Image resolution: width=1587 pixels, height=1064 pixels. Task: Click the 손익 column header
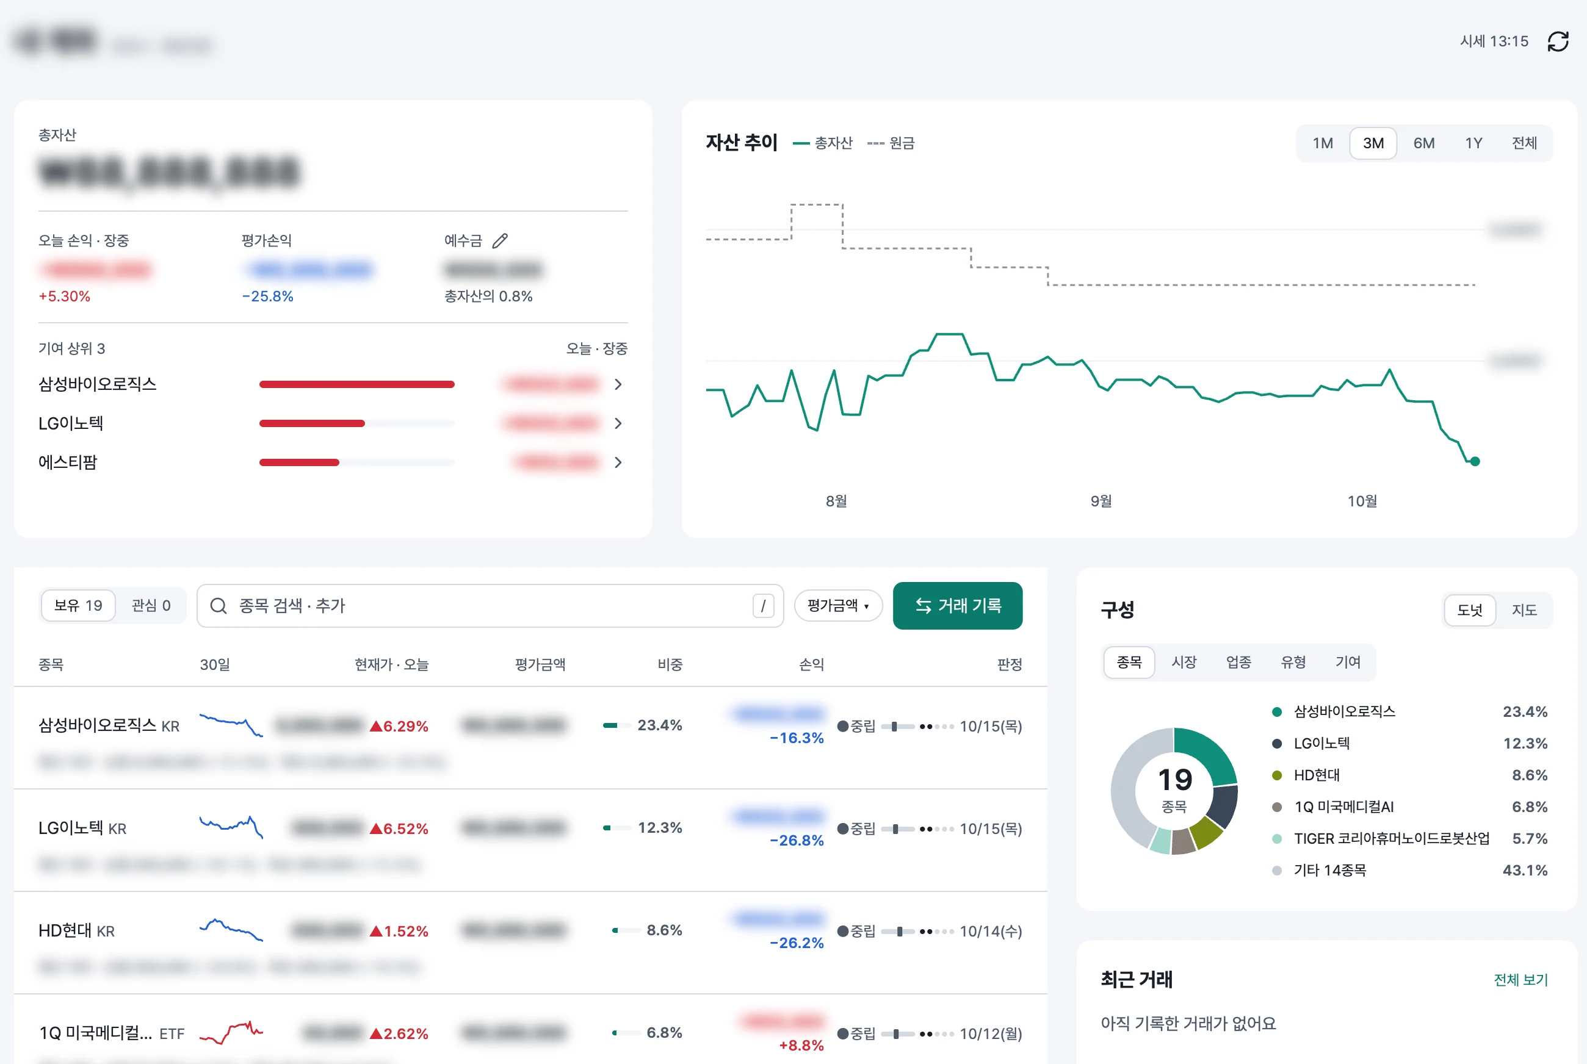point(811,664)
